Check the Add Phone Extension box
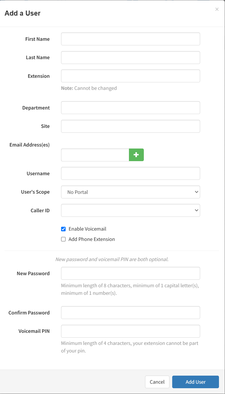Screen dimensions: 225x394 tap(63, 239)
